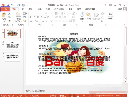Open character spacing (AV) options
This screenshot has width=128, height=98.
click(x=49, y=17)
